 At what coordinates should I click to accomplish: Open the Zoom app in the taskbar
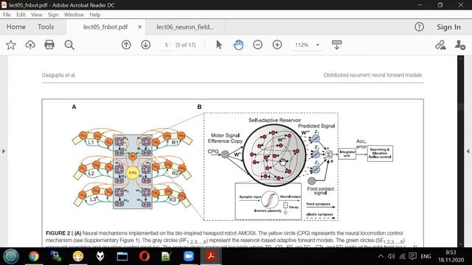point(189,256)
